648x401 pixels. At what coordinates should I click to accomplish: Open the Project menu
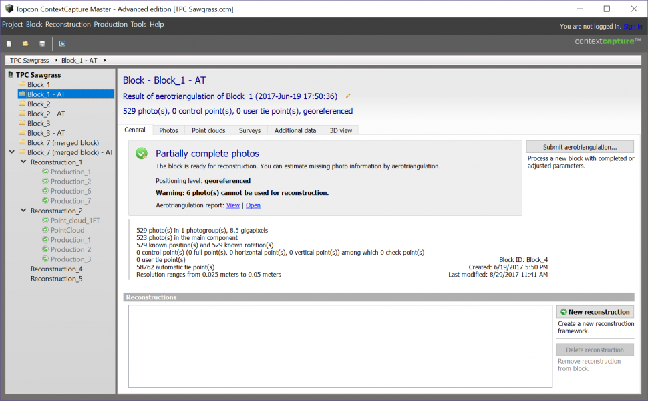click(x=13, y=24)
